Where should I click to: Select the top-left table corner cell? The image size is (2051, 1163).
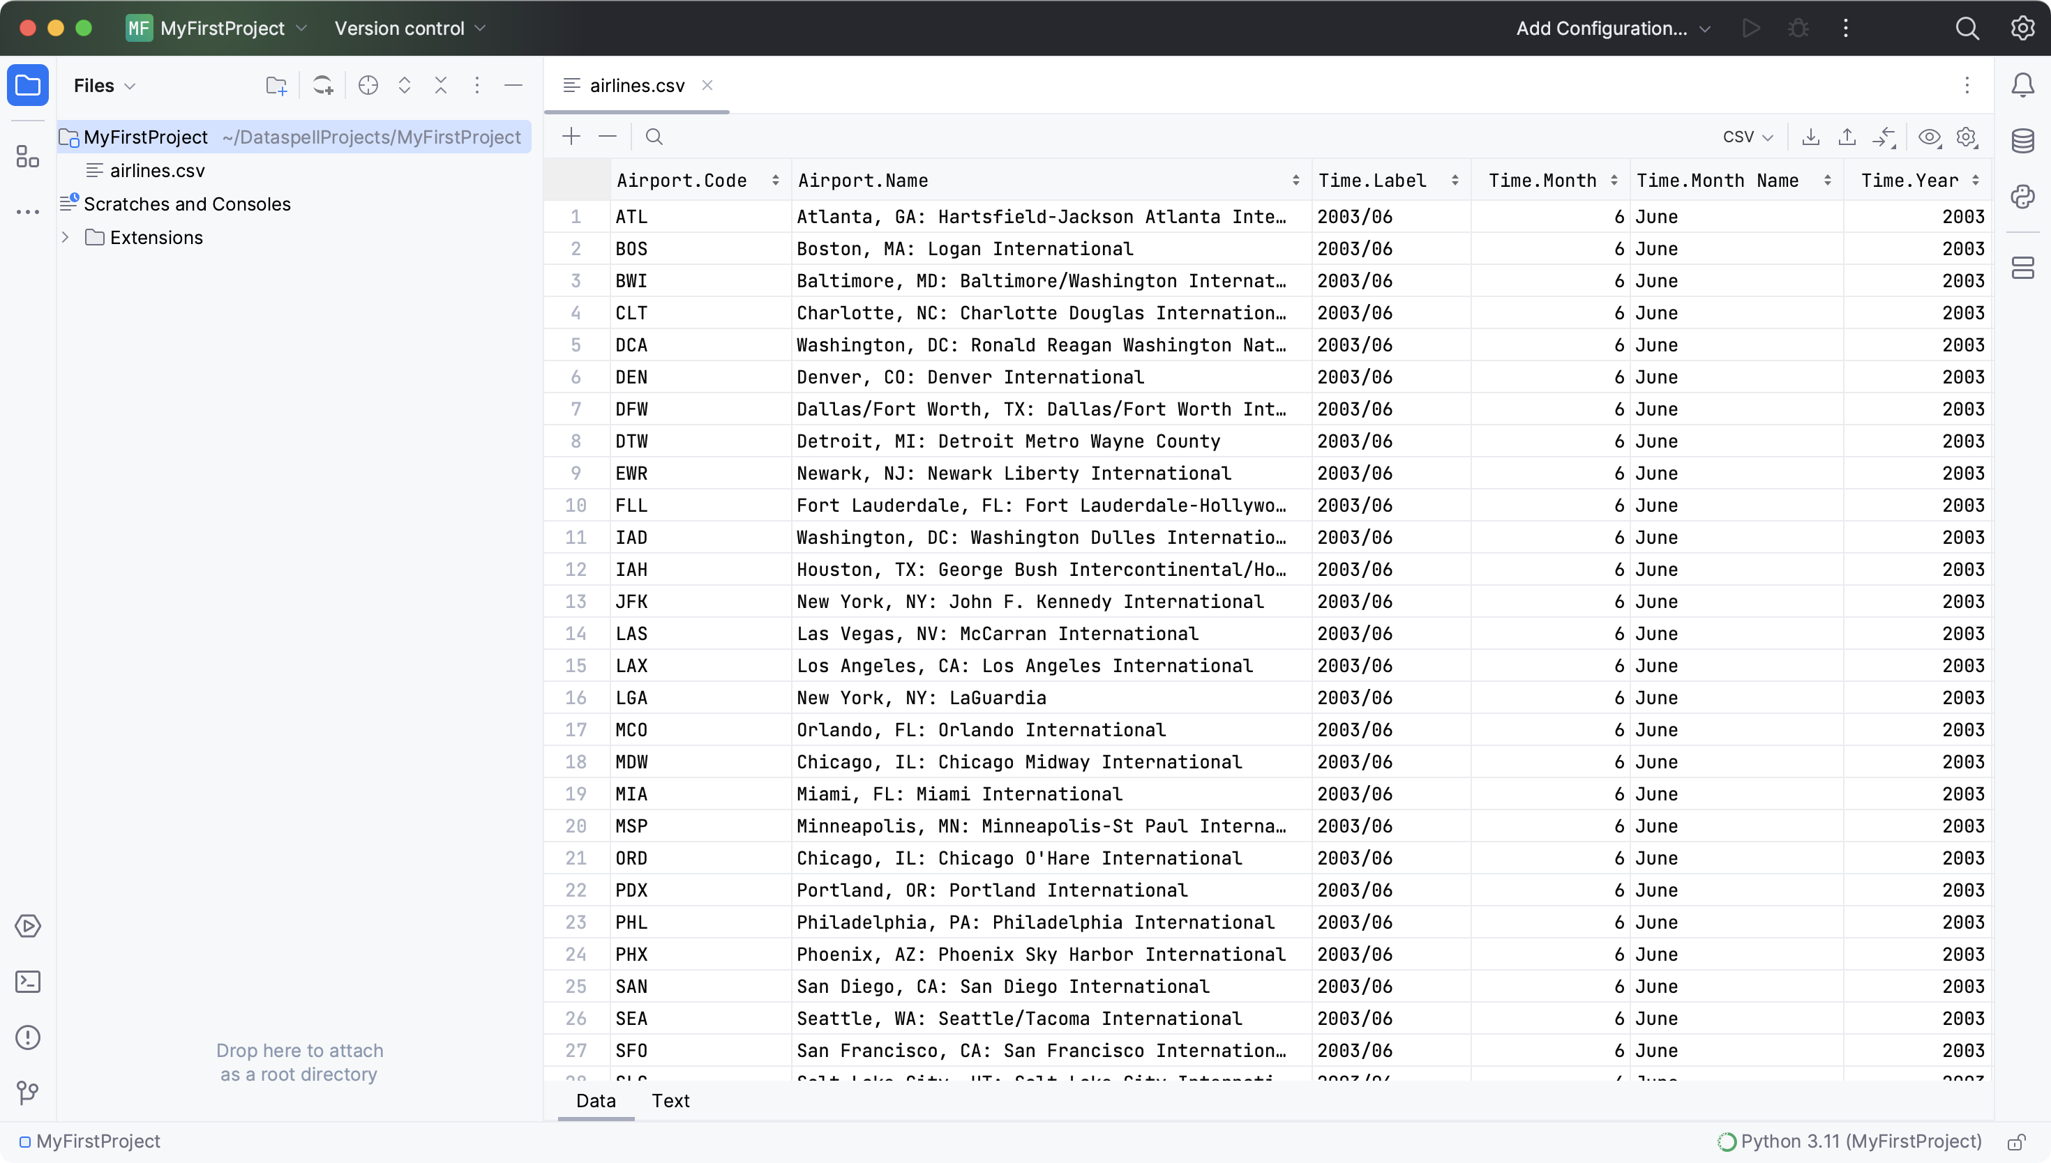point(577,181)
